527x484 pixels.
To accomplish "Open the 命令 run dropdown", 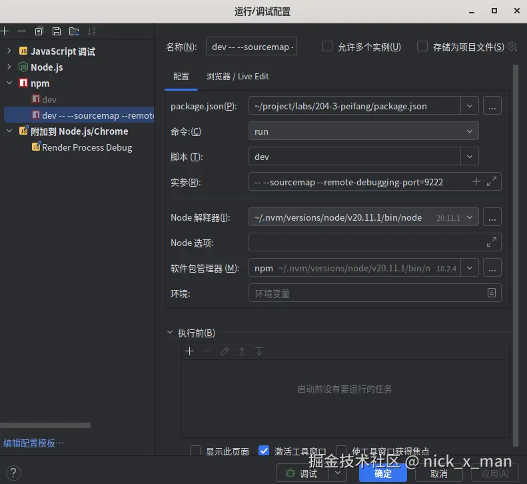I will (470, 131).
